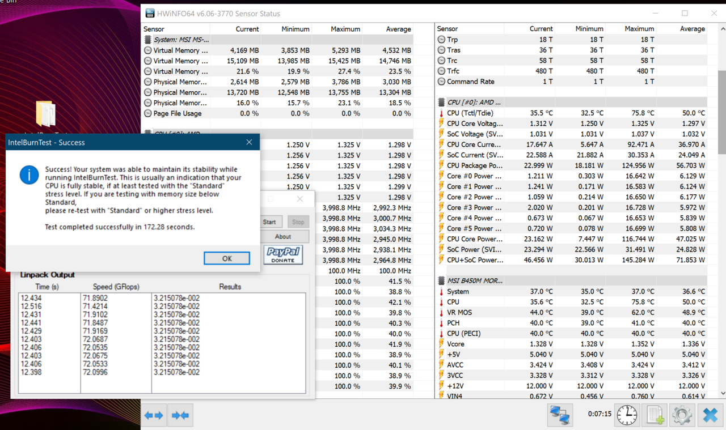
Task: Click the Stop button in IntelBurnTest
Action: click(298, 222)
